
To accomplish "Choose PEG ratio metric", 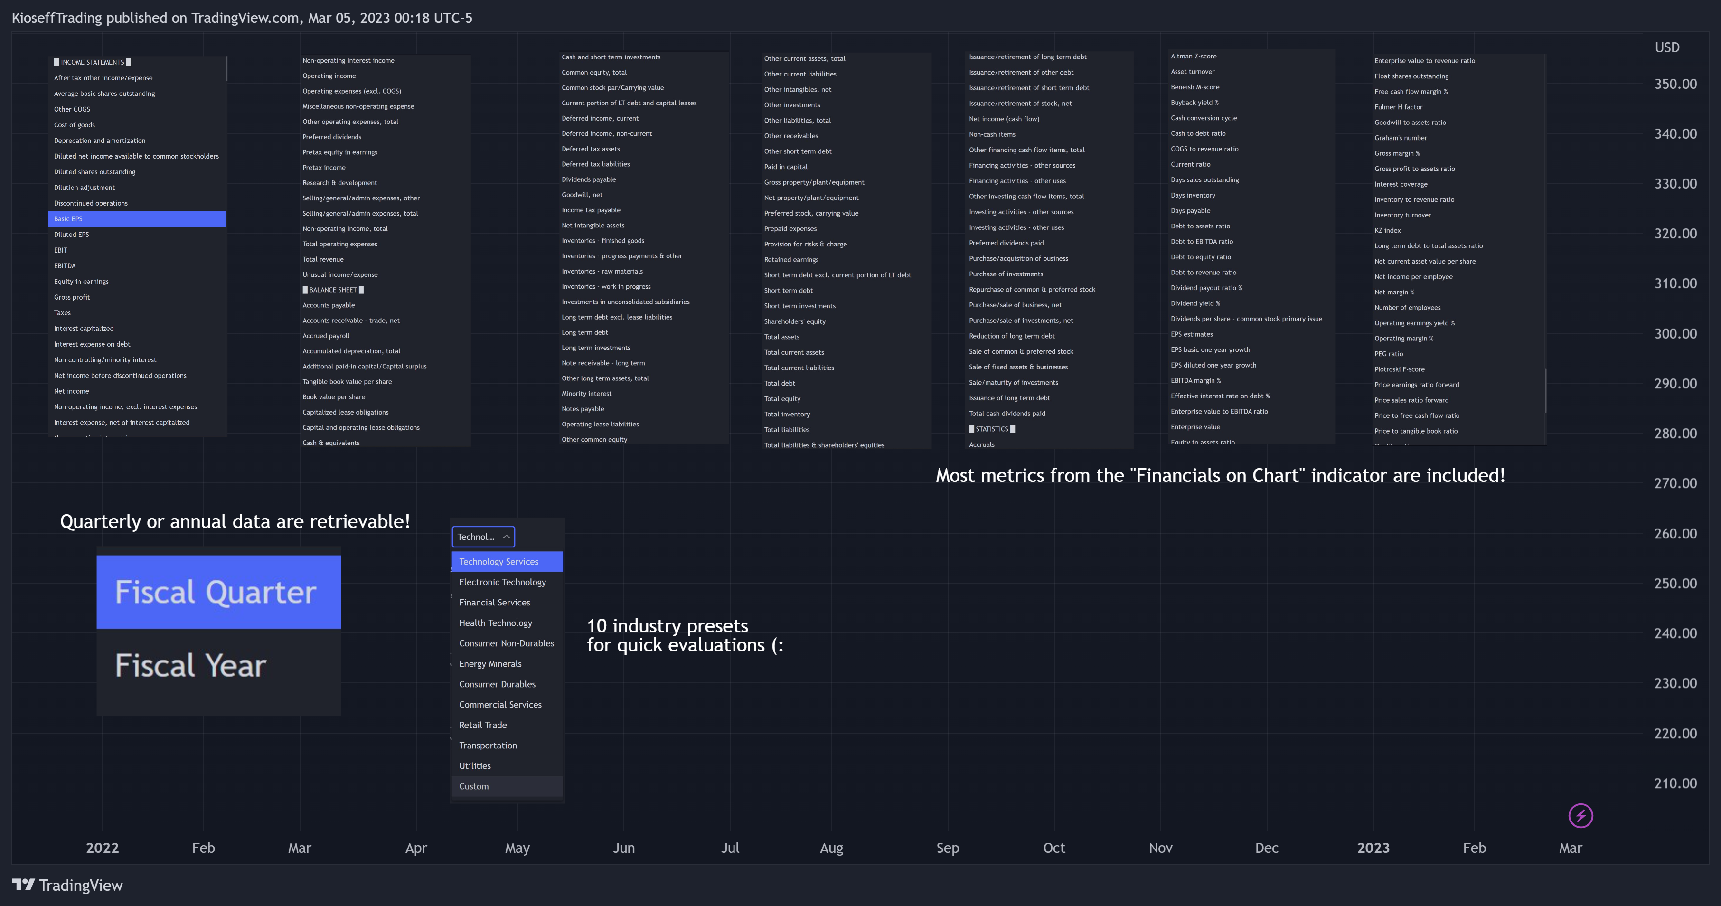I will 1388,354.
